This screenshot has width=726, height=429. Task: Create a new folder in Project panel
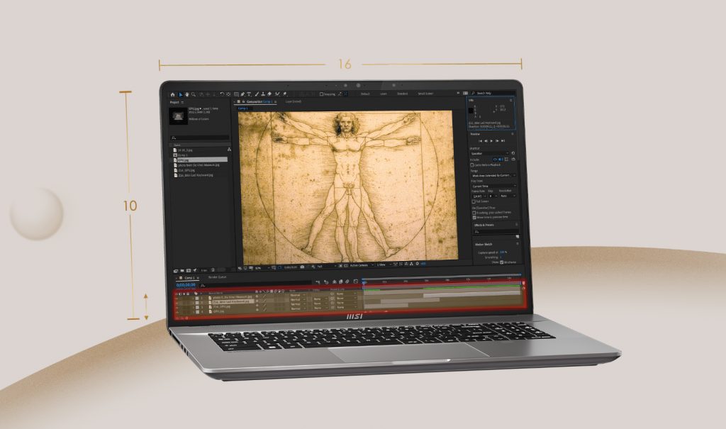[x=182, y=271]
